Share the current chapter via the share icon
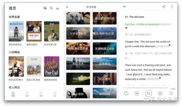 coord(164,7)
